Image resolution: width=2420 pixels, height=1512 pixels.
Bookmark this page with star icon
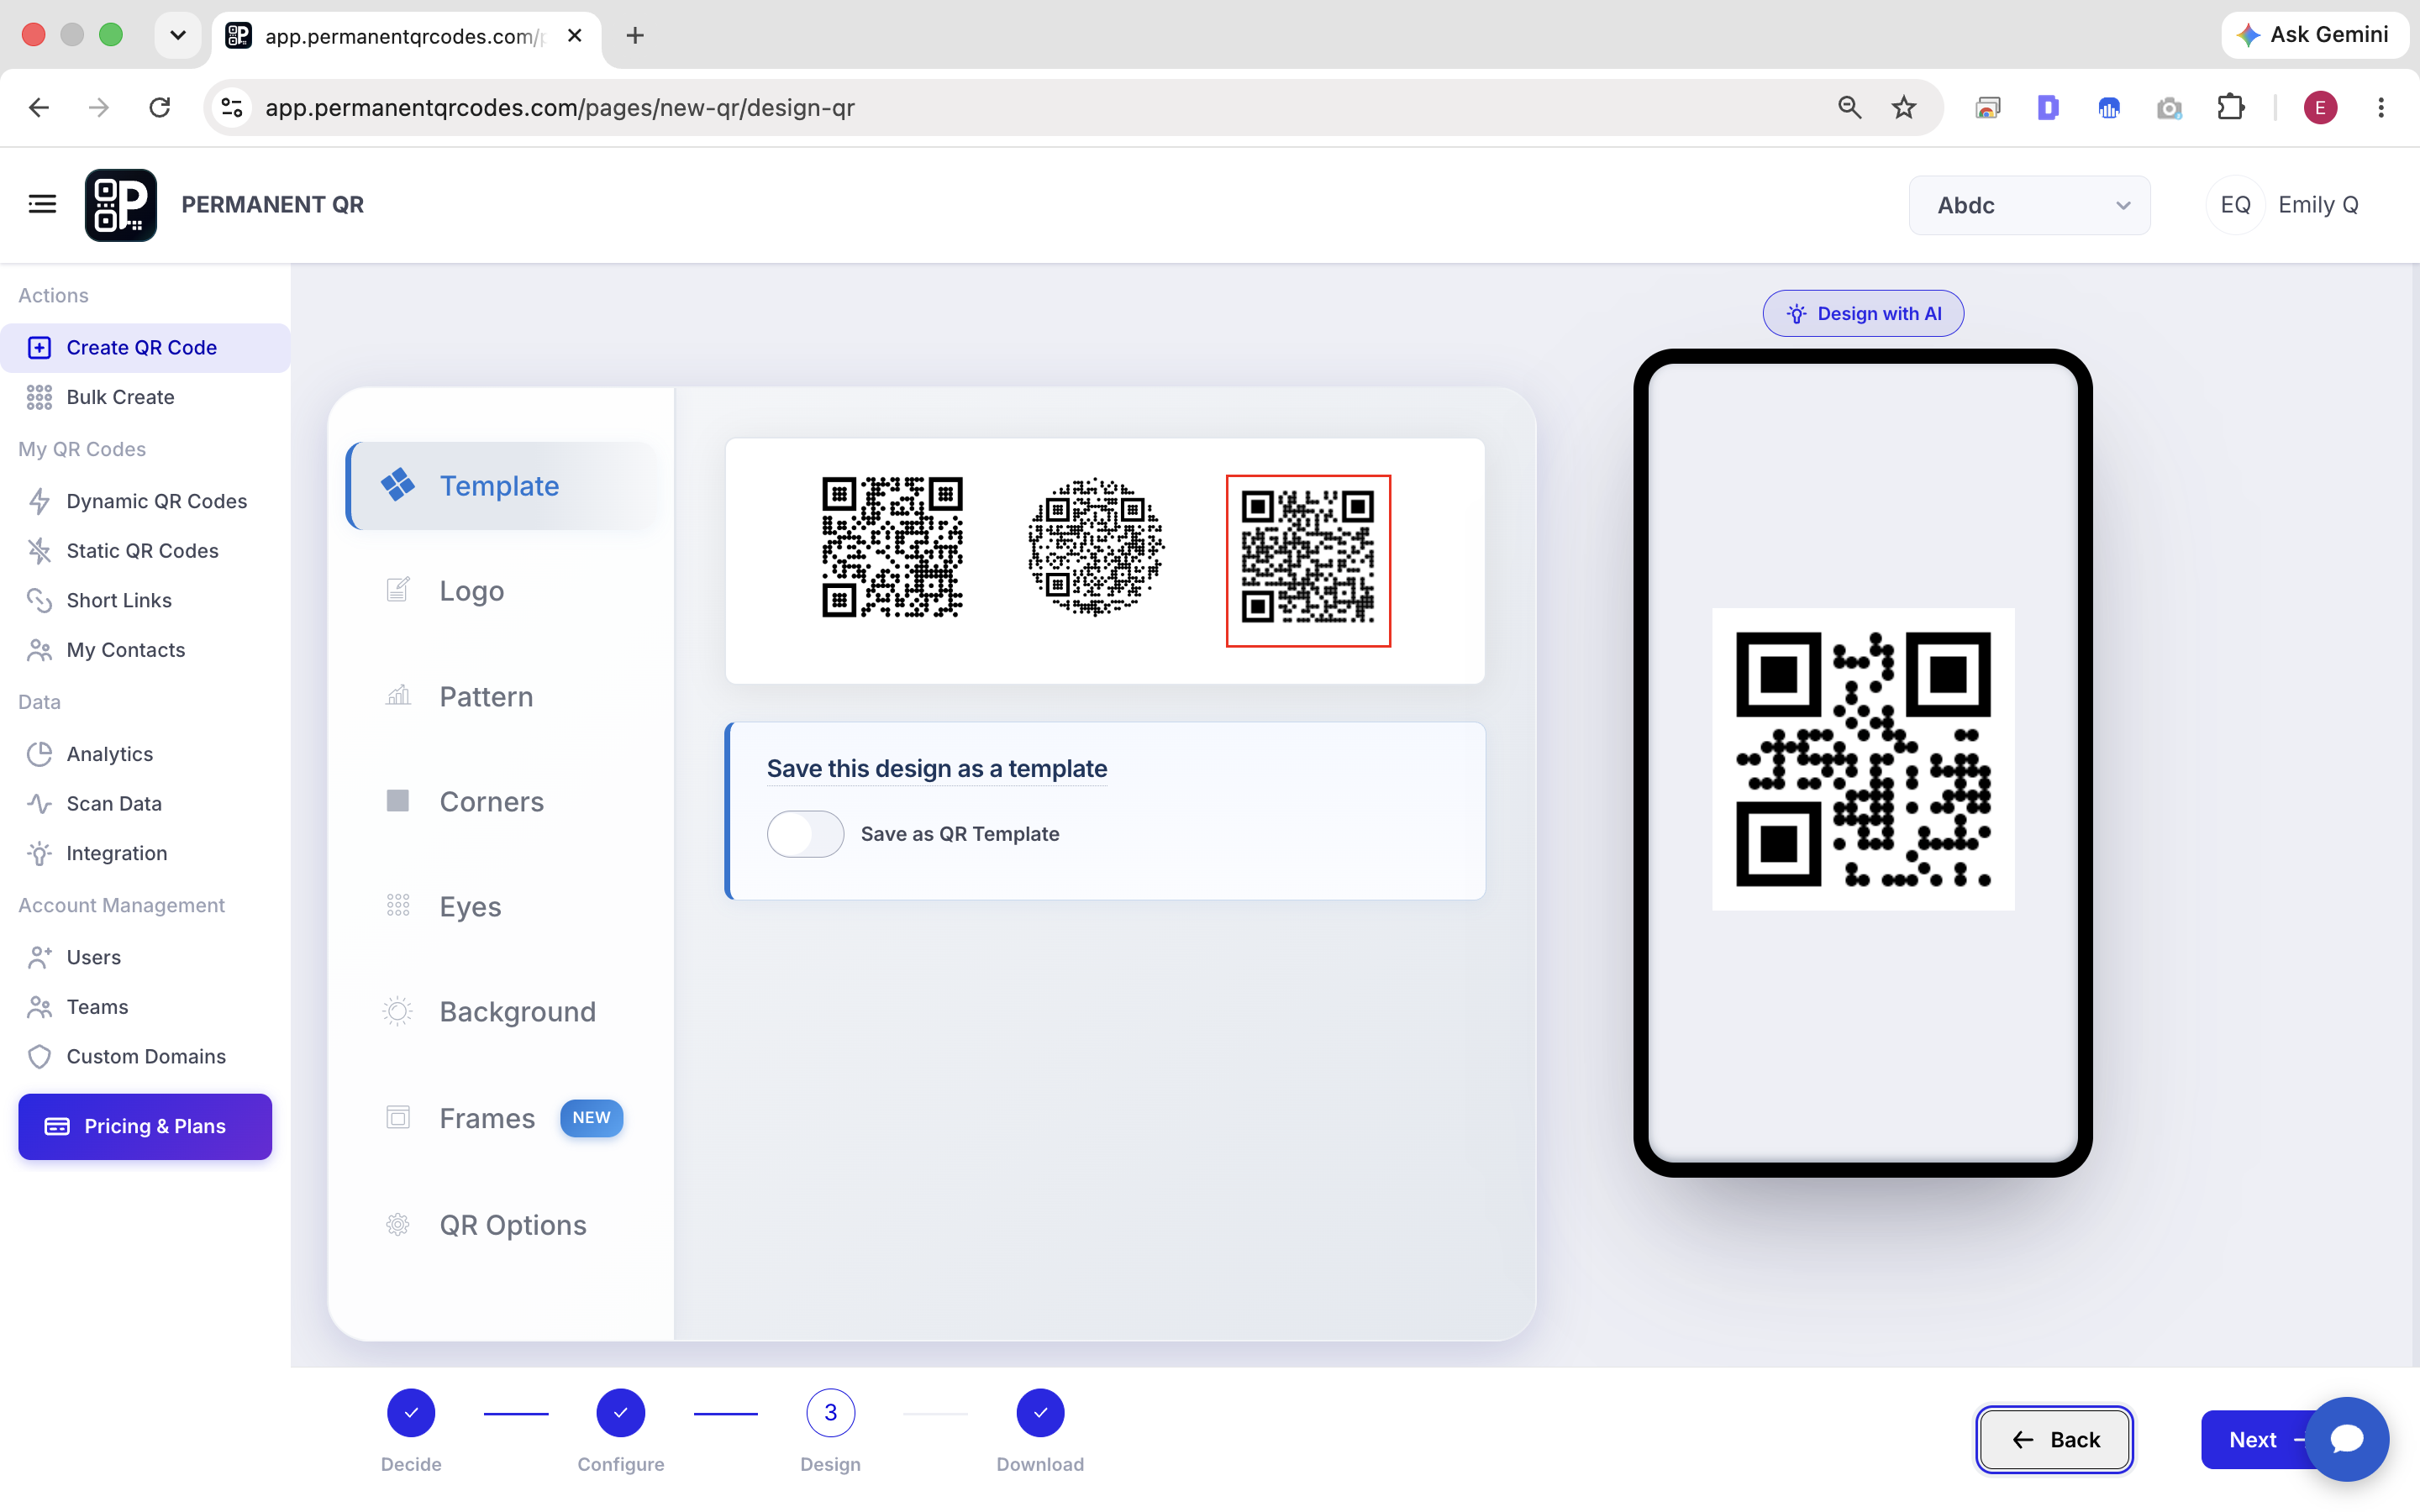tap(1904, 107)
